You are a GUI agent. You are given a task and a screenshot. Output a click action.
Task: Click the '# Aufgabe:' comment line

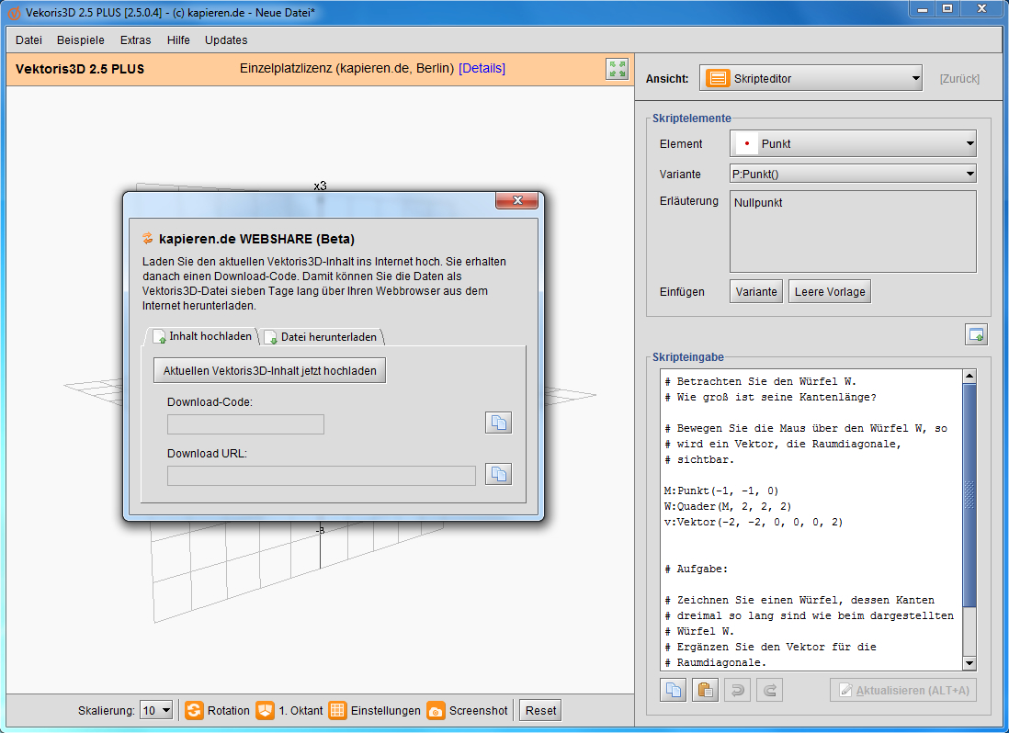696,569
